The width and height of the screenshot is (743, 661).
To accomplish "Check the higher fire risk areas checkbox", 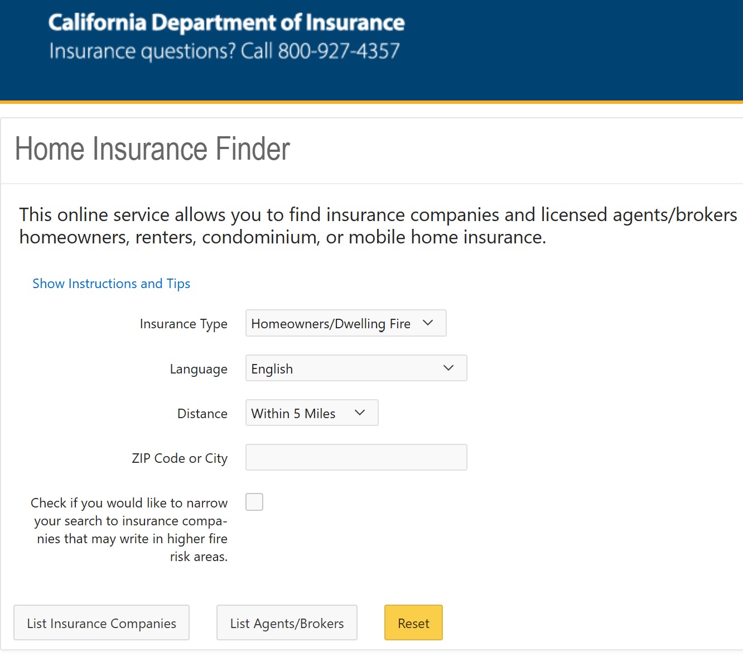I will (254, 502).
